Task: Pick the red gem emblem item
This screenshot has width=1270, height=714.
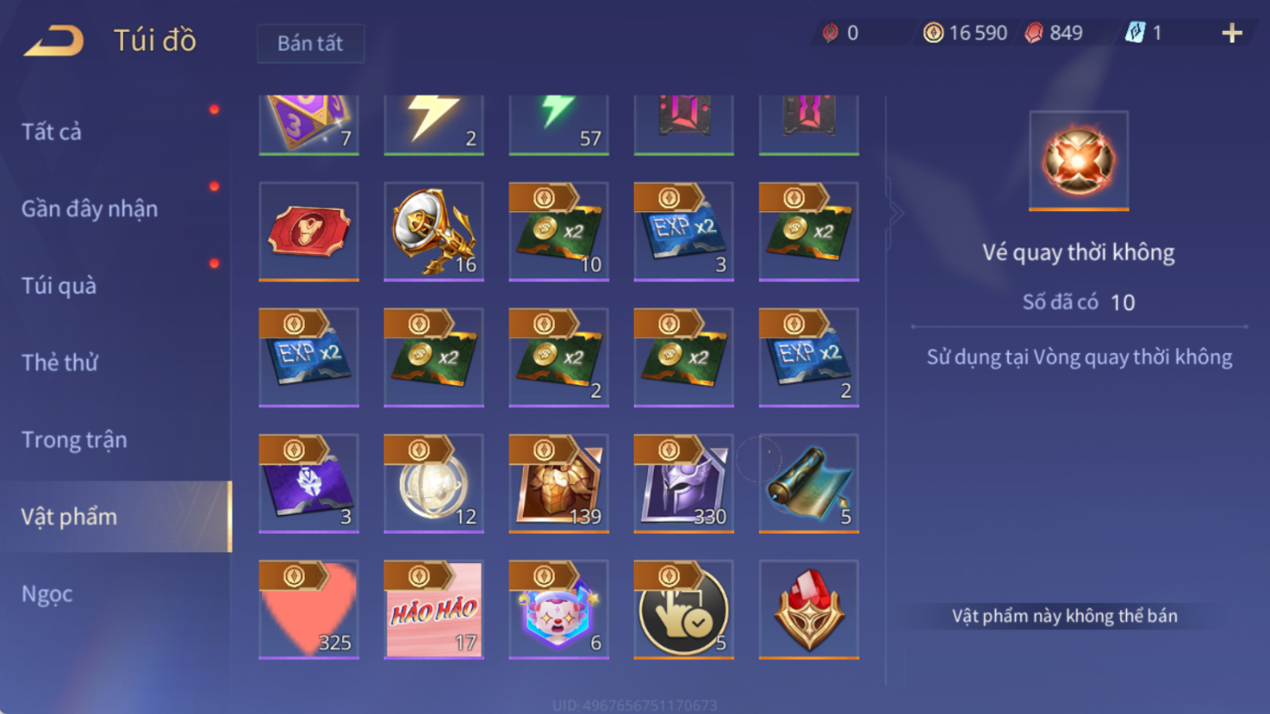Action: (809, 609)
